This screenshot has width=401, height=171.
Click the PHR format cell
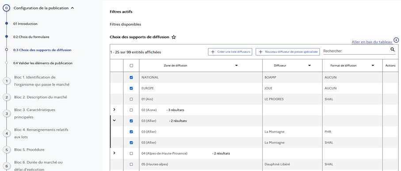coord(352,132)
